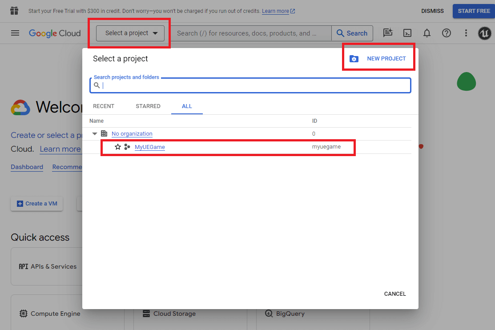Click the BigQuery icon
The image size is (495, 330).
(269, 314)
